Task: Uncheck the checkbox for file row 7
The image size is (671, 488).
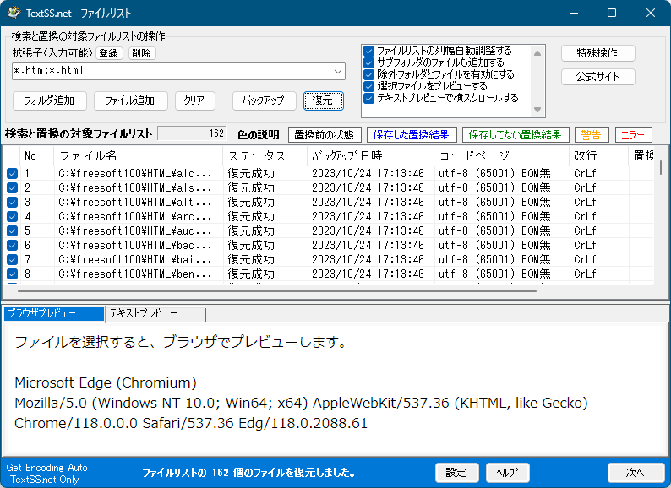Action: click(x=12, y=259)
